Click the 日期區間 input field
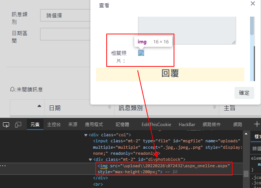Viewport: 261px width, 188px height. click(65, 34)
